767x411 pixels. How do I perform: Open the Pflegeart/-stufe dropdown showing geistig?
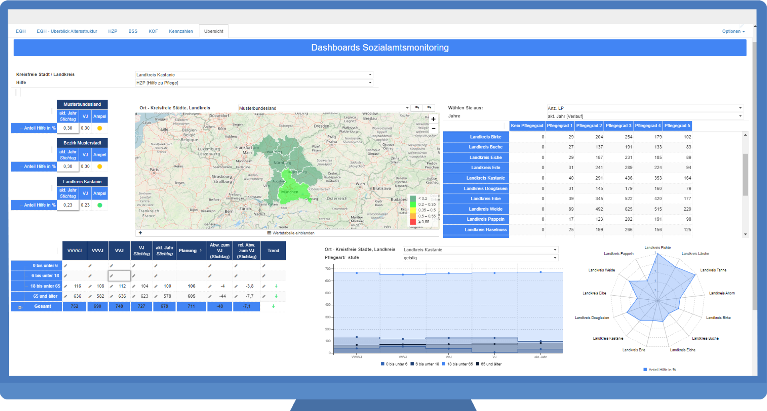[480, 258]
